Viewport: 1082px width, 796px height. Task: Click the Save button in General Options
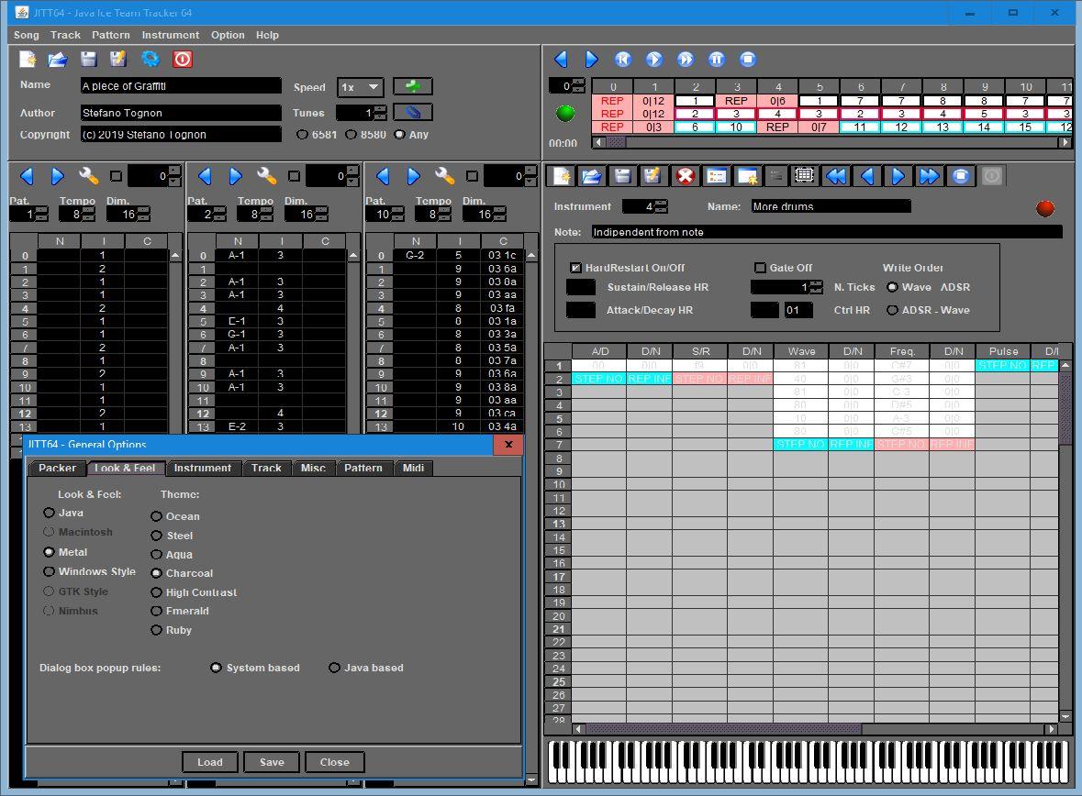click(272, 762)
